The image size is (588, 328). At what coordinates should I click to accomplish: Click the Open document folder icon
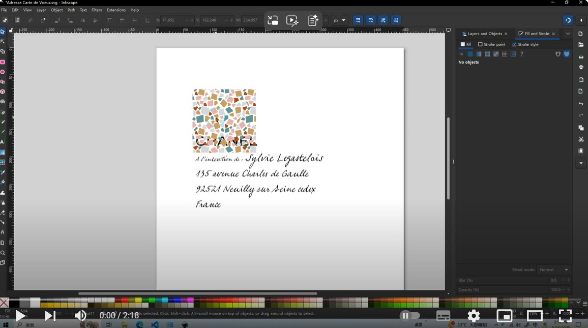[581, 45]
